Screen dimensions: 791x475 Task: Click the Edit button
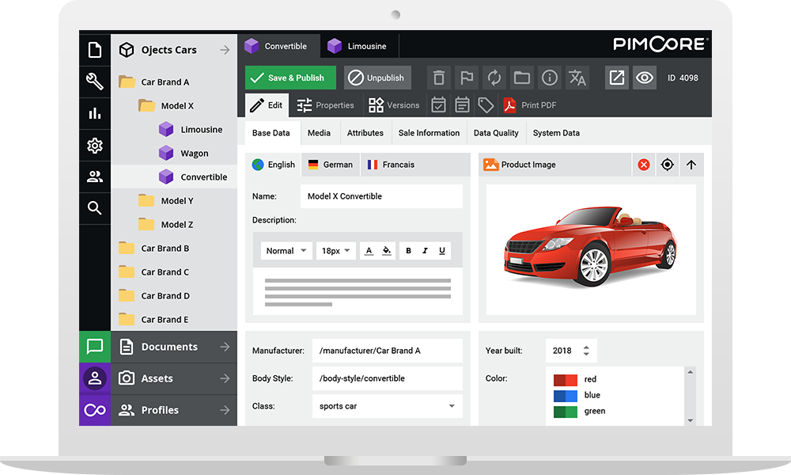[267, 105]
